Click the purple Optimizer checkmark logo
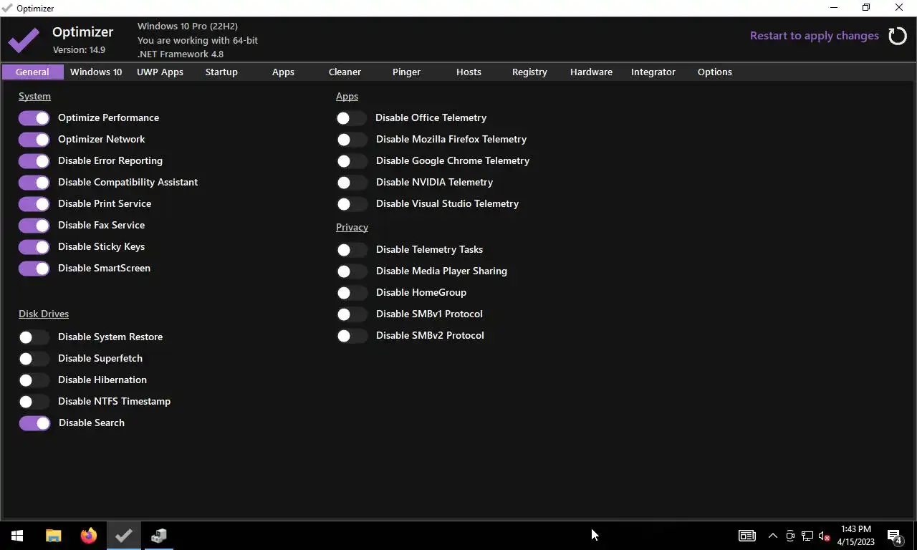This screenshot has width=917, height=550. click(x=24, y=40)
